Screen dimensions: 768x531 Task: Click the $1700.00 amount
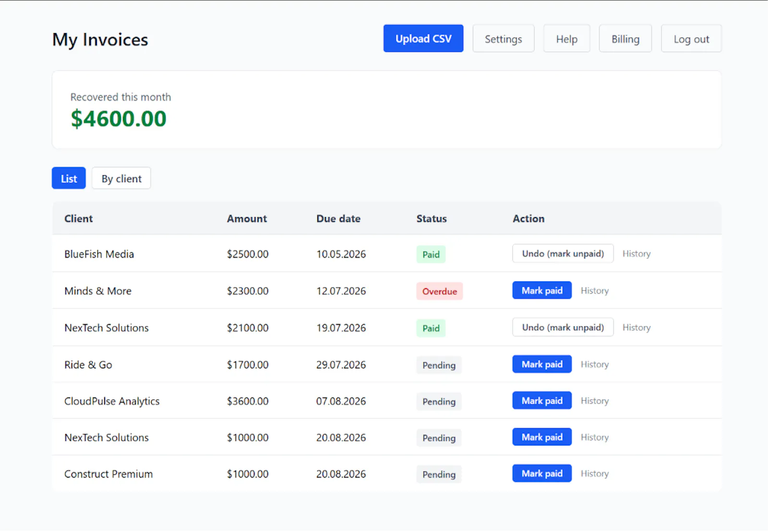coord(248,365)
